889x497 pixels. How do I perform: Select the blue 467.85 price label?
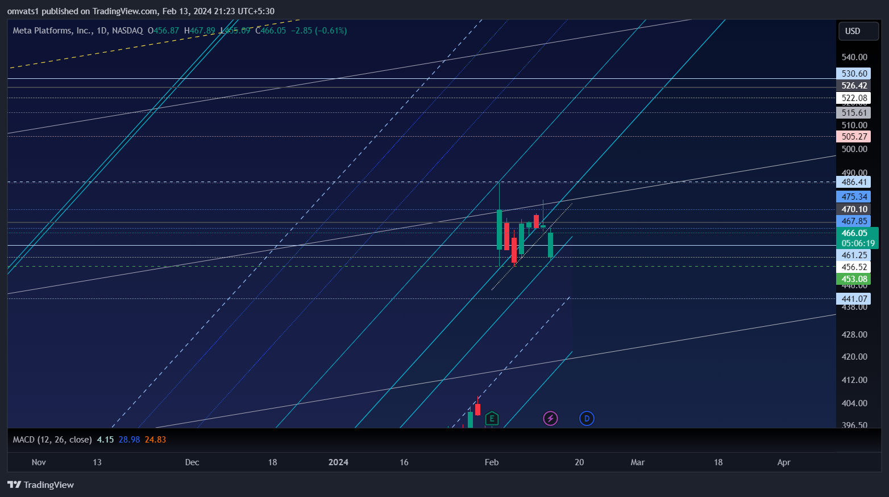pos(854,221)
